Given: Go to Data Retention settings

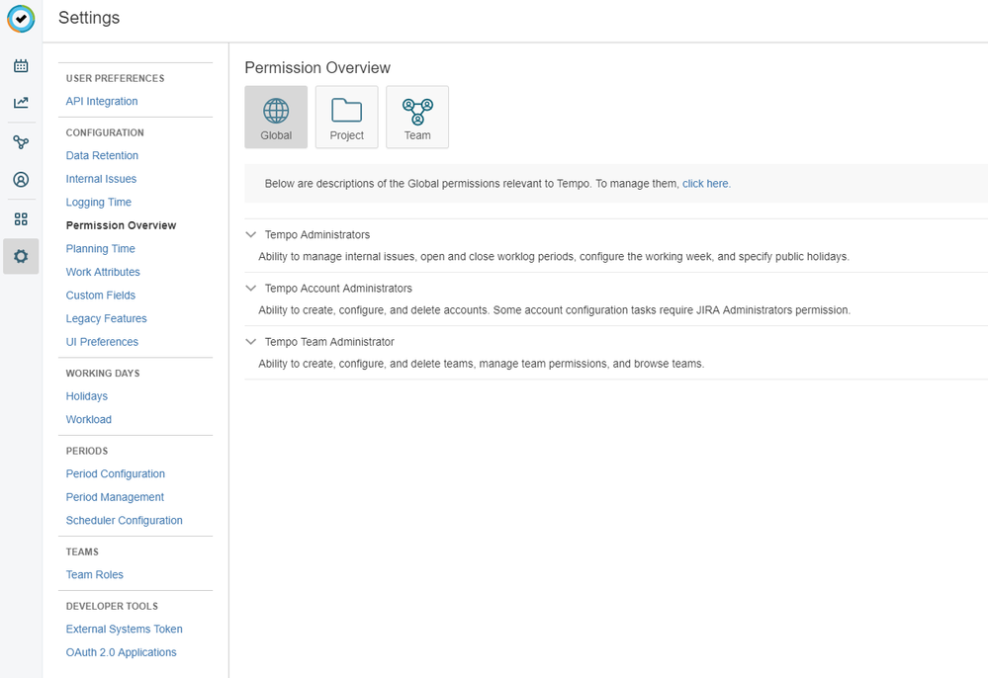Looking at the screenshot, I should pos(102,156).
